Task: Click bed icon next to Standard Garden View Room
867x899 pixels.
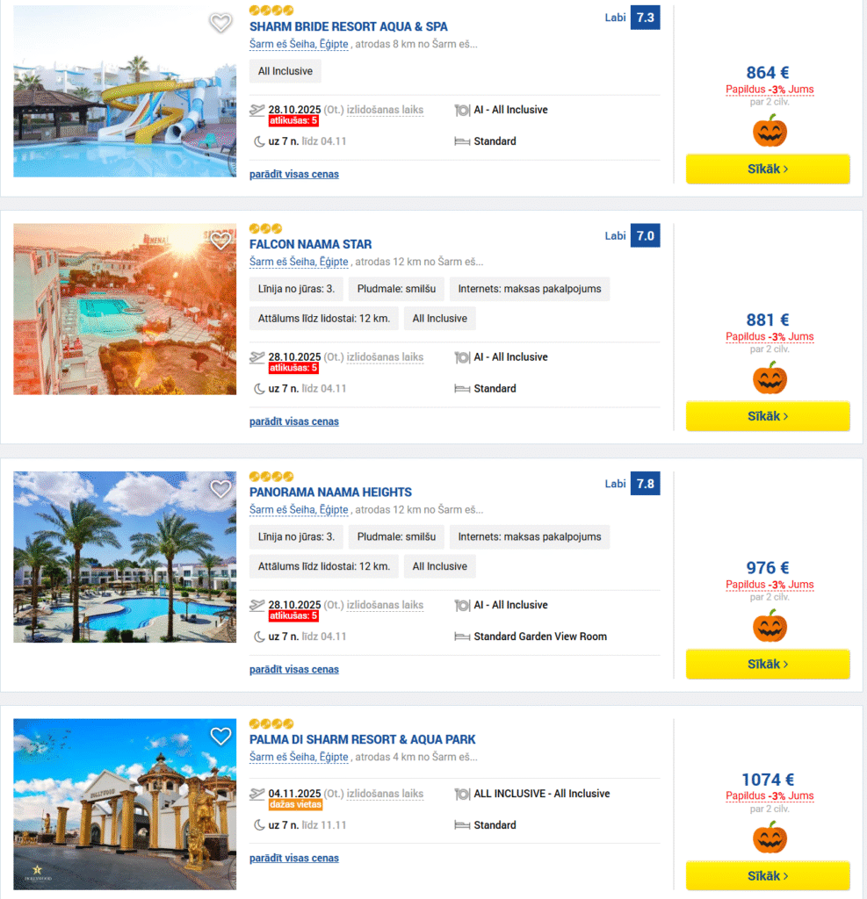Action: point(462,636)
